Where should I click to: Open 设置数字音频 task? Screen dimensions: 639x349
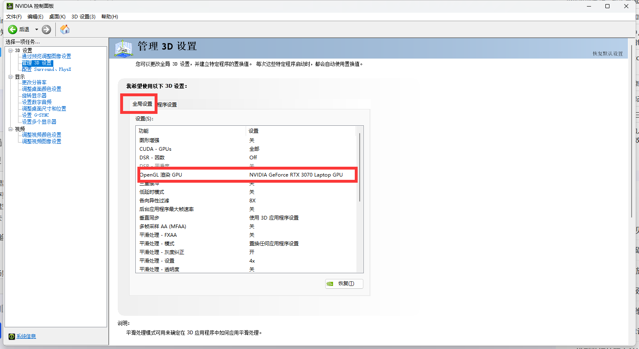click(x=37, y=102)
